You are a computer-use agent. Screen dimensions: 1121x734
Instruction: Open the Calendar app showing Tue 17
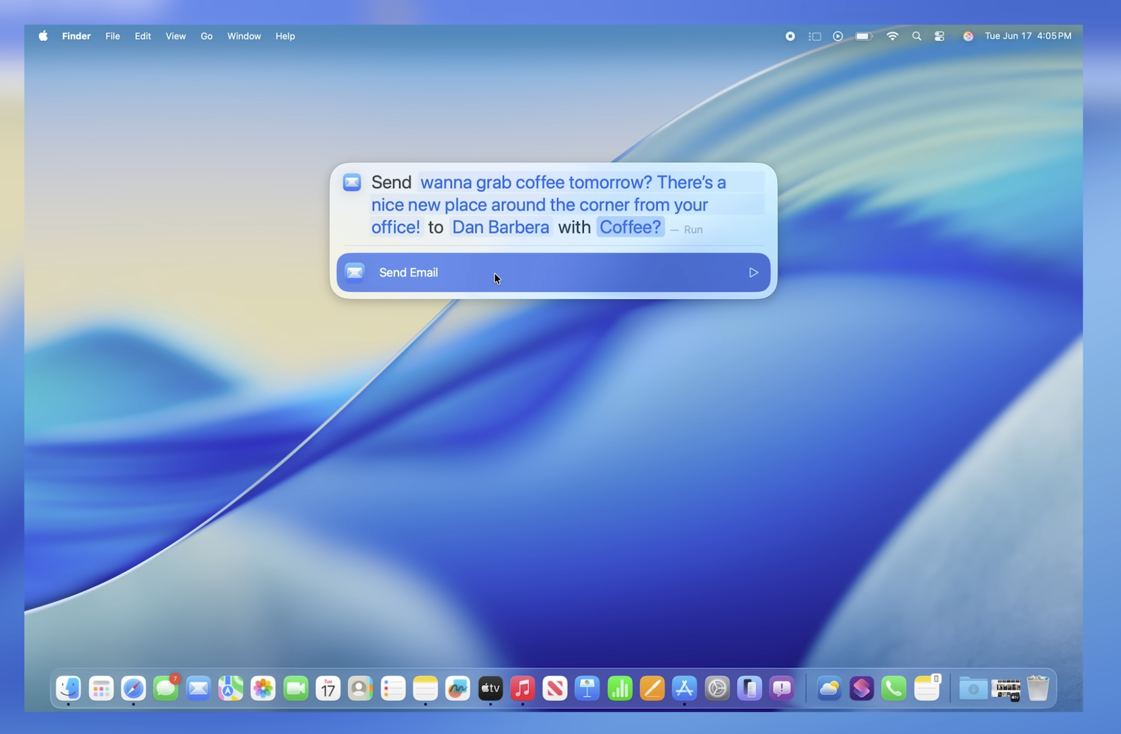(x=328, y=688)
